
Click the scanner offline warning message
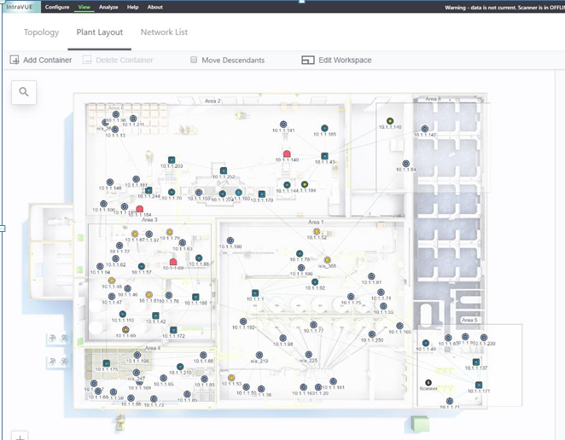coord(504,7)
